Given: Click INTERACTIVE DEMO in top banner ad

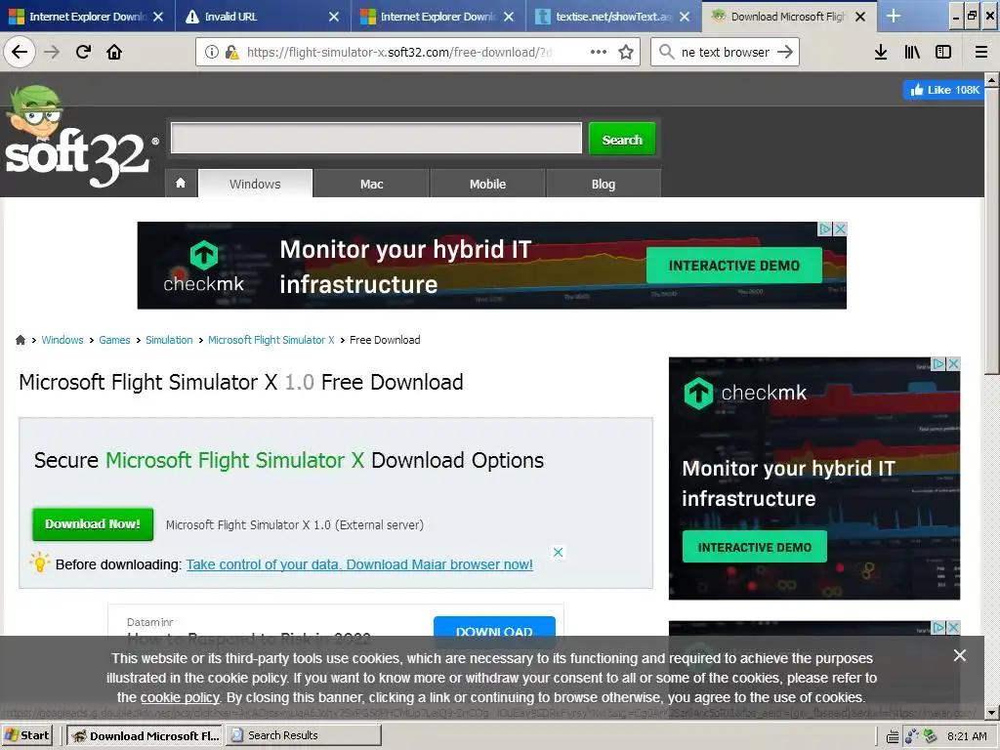Looking at the screenshot, I should click(734, 266).
